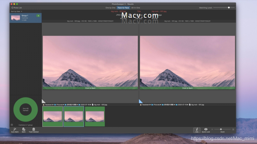Click the Chinese-named folder in right path bar

(x=168, y=105)
